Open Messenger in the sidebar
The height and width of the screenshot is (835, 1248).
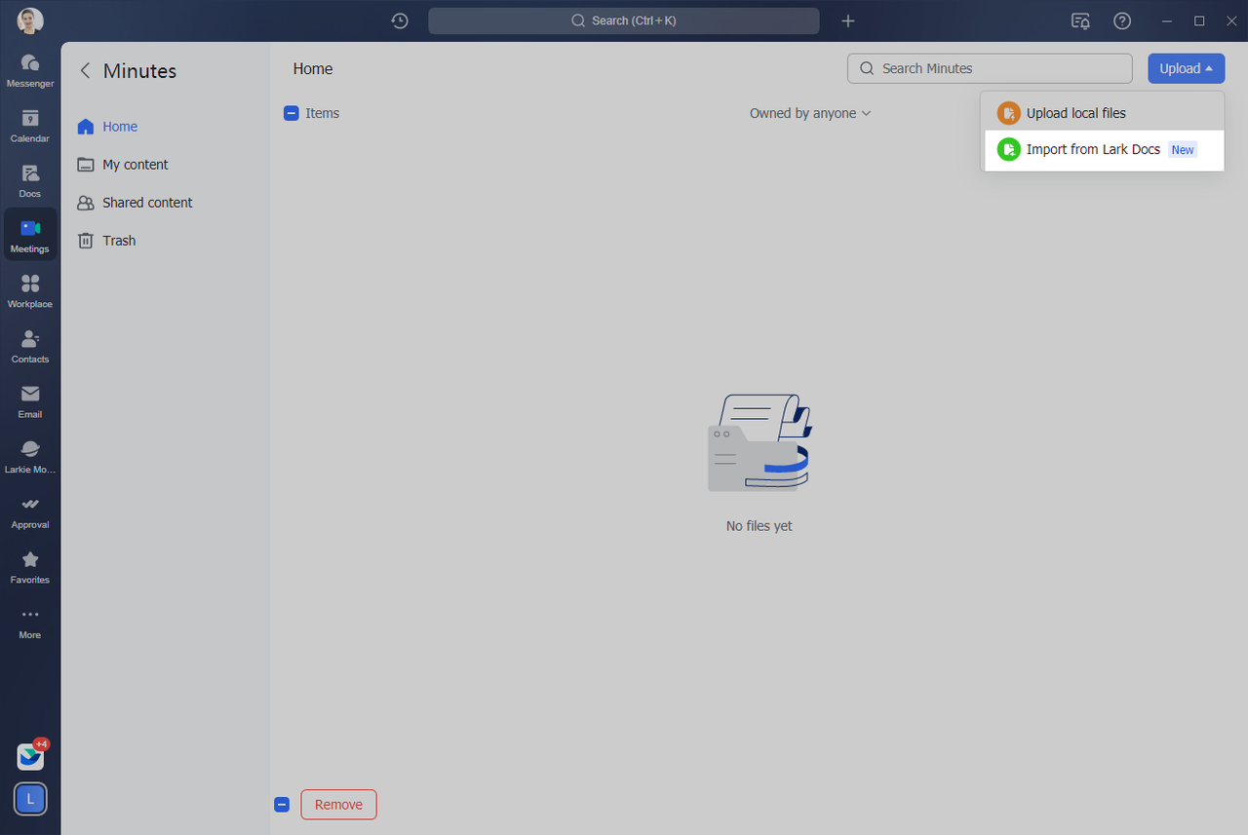(x=30, y=69)
